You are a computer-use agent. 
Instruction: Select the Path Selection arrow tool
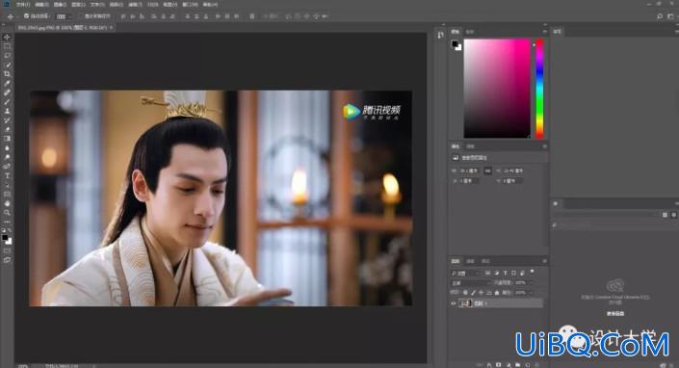pos(7,185)
